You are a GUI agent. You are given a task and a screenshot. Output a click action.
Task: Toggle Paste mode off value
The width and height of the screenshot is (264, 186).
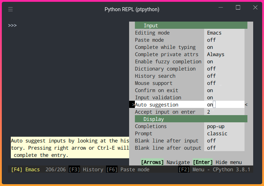pyautogui.click(x=211, y=40)
